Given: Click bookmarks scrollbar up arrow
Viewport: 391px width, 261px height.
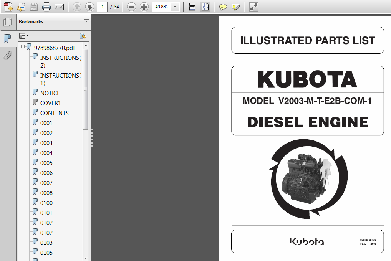Looking at the screenshot, I should click(x=86, y=45).
